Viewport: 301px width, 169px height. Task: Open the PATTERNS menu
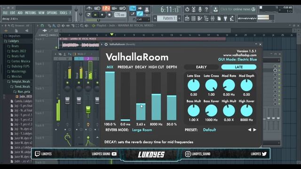[30, 13]
